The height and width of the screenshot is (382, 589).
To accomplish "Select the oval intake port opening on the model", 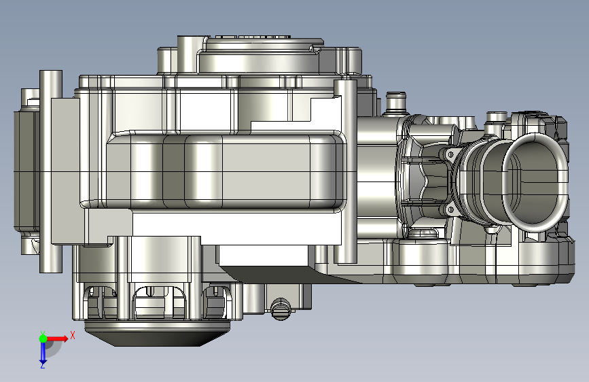I will pyautogui.click(x=535, y=183).
